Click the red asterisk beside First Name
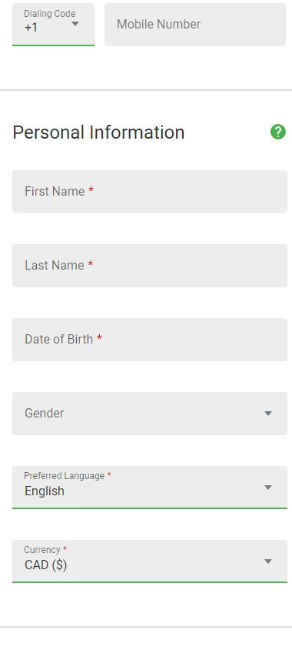 coord(91,189)
